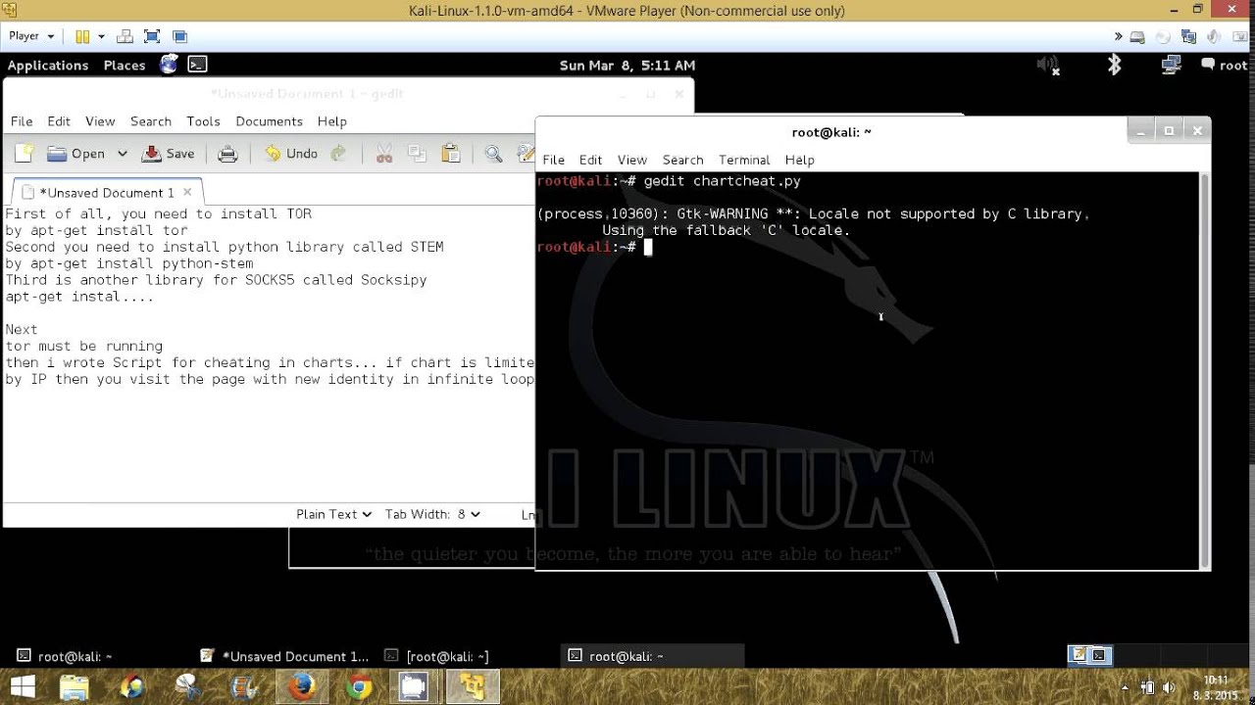Click the Redo arrow icon in gedit
Screen dimensions: 1255x705
(338, 154)
